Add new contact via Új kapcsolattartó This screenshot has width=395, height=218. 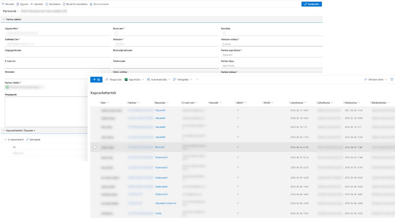click(14, 139)
